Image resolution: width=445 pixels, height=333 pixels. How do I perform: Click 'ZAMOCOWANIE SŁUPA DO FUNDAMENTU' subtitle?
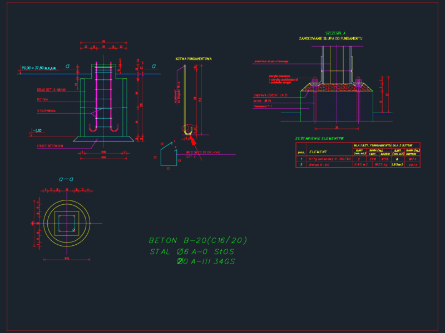click(x=330, y=38)
